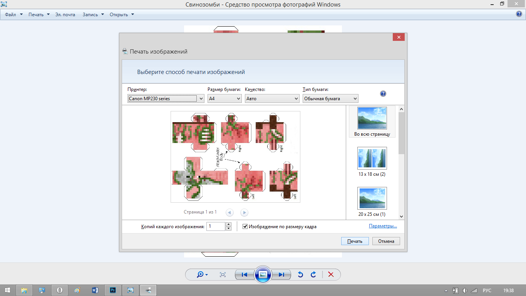Click the print preview page image
Viewport: 526px width, 296px height.
pos(235,157)
